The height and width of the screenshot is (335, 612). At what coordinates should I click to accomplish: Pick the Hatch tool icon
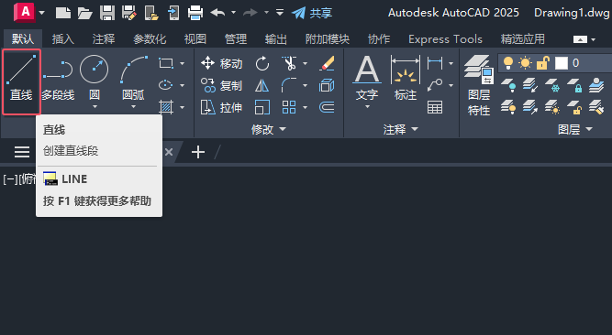tap(166, 107)
